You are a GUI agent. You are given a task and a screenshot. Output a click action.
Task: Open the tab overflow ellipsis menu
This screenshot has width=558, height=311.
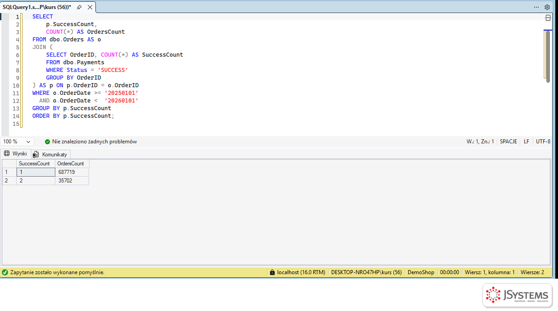(x=536, y=7)
